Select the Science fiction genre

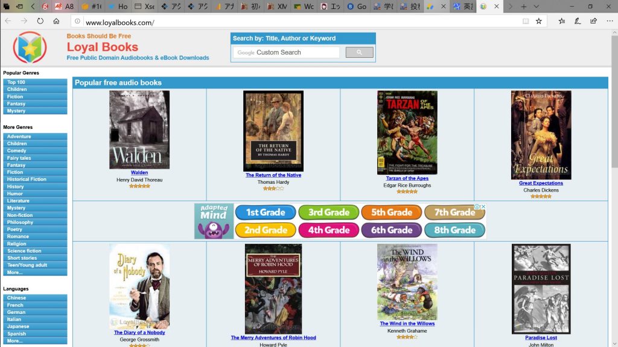coord(35,251)
